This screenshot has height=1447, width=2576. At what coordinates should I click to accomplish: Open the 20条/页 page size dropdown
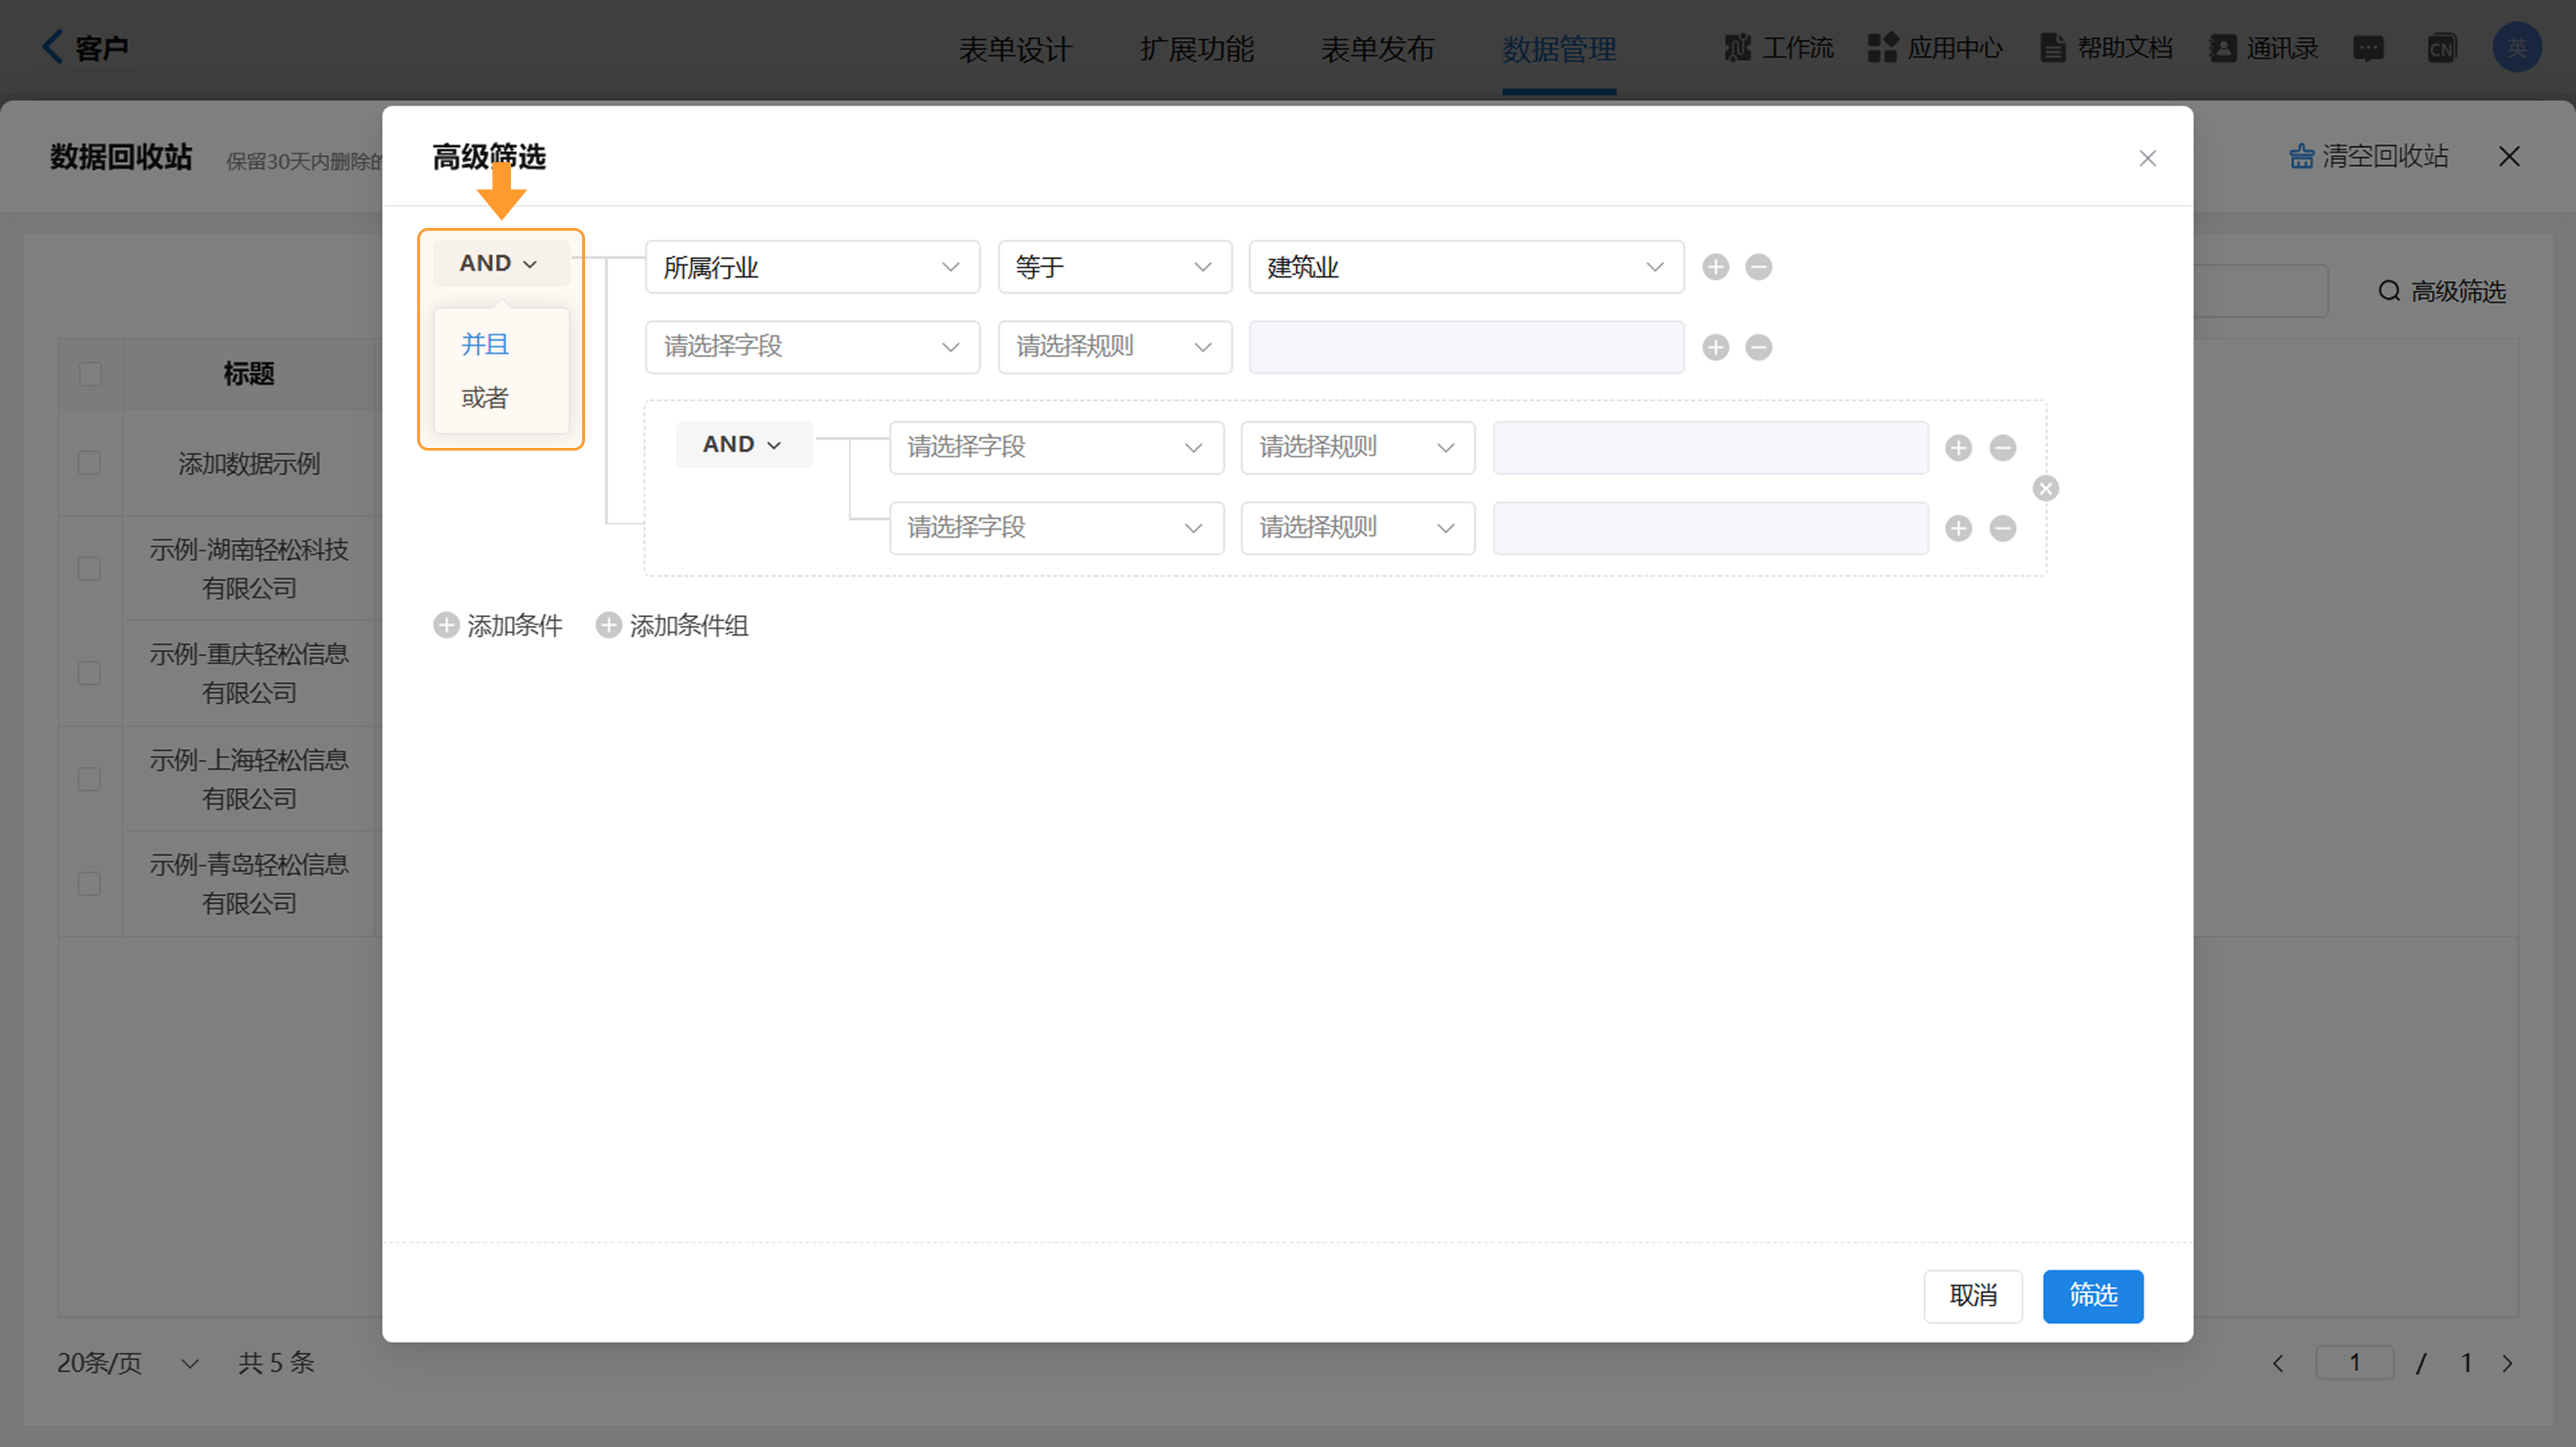pos(128,1363)
